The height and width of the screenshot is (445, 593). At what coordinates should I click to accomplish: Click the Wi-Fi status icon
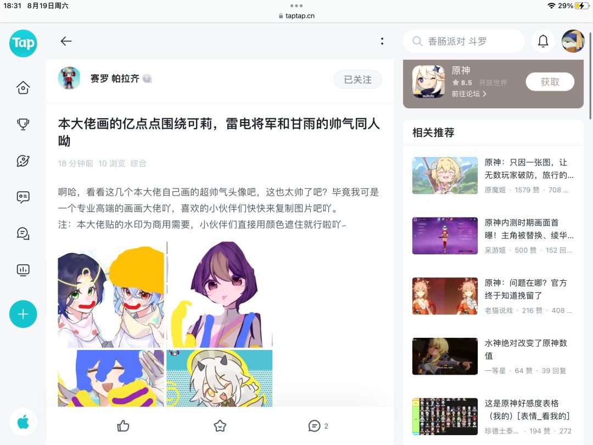[x=551, y=5]
